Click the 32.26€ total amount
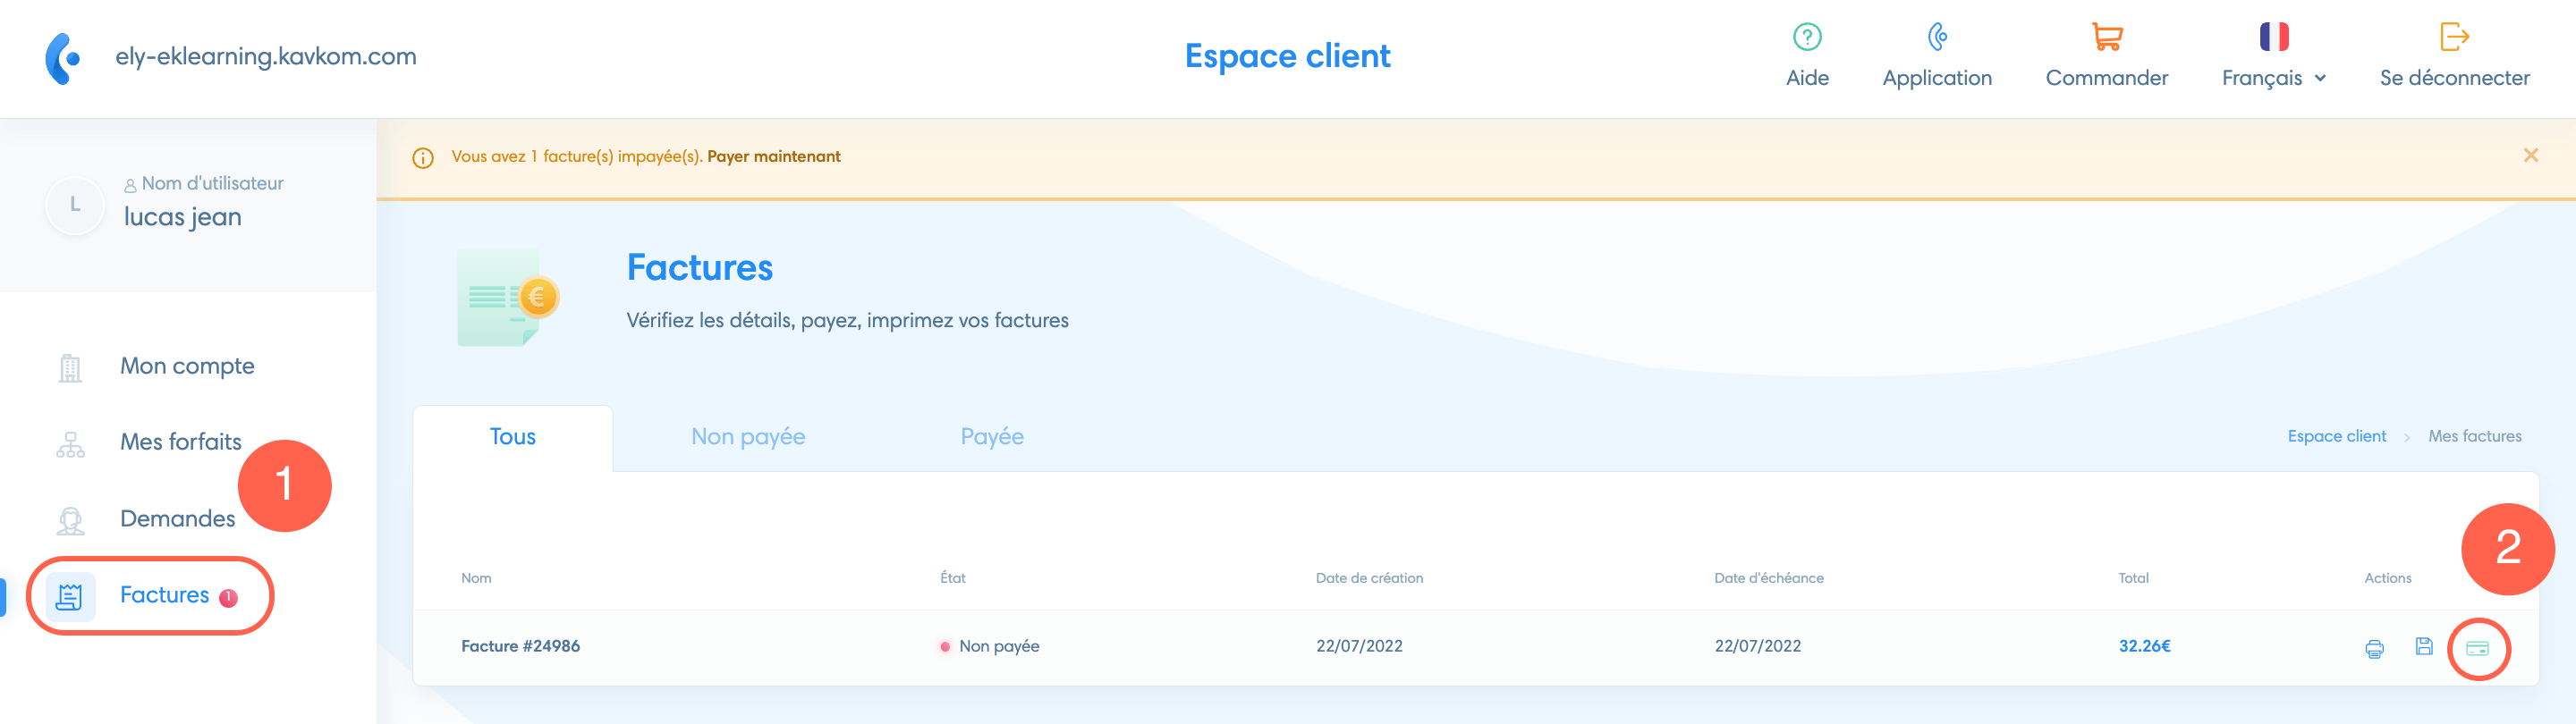This screenshot has width=2576, height=724. (x=2144, y=647)
